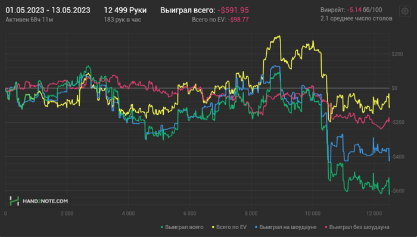
Task: Click the 'Выиграл всего:' header label
Action: click(x=188, y=10)
